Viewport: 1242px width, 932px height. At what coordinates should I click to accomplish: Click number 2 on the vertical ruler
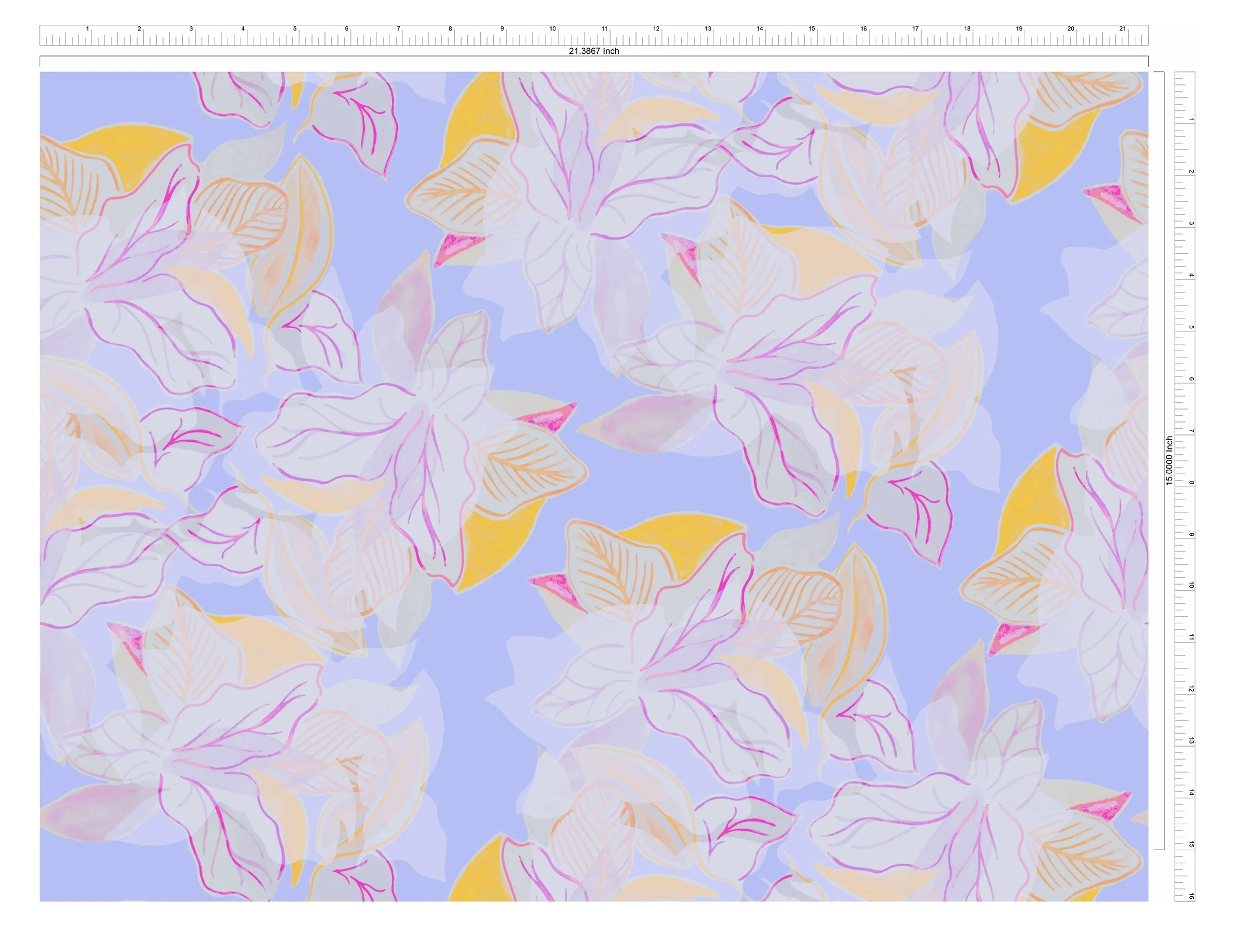(1191, 171)
